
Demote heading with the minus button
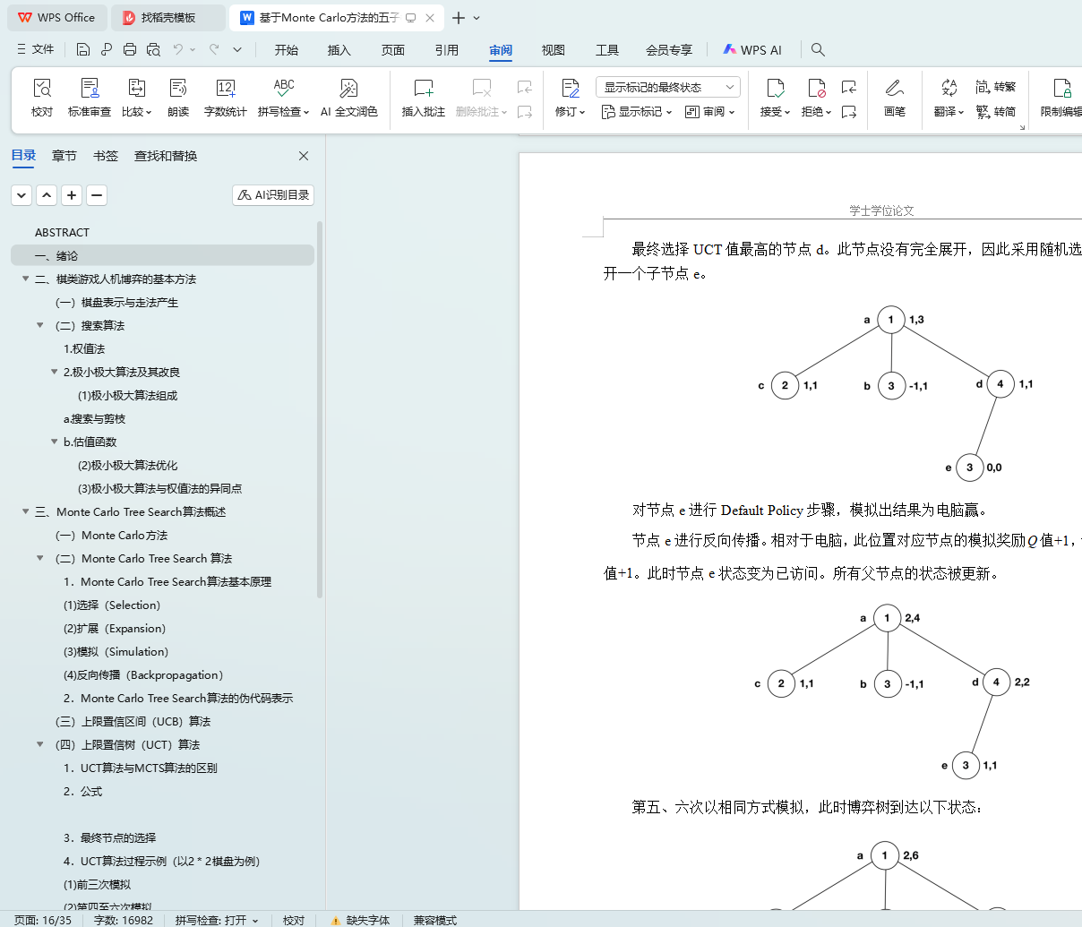[x=97, y=194]
